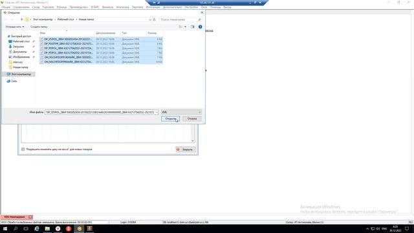
Task: Select Этот компьютер in sidebar
Action: tap(21, 74)
